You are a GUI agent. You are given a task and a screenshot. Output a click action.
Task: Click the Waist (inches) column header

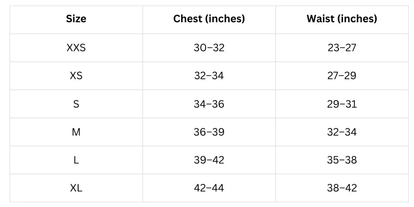point(342,20)
